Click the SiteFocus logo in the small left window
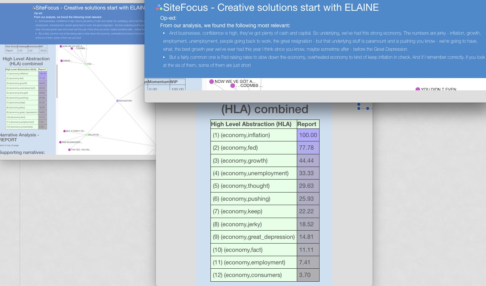 [33, 7]
